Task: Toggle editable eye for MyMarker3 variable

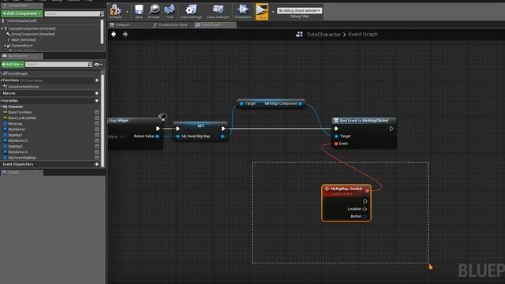Action: point(97,152)
